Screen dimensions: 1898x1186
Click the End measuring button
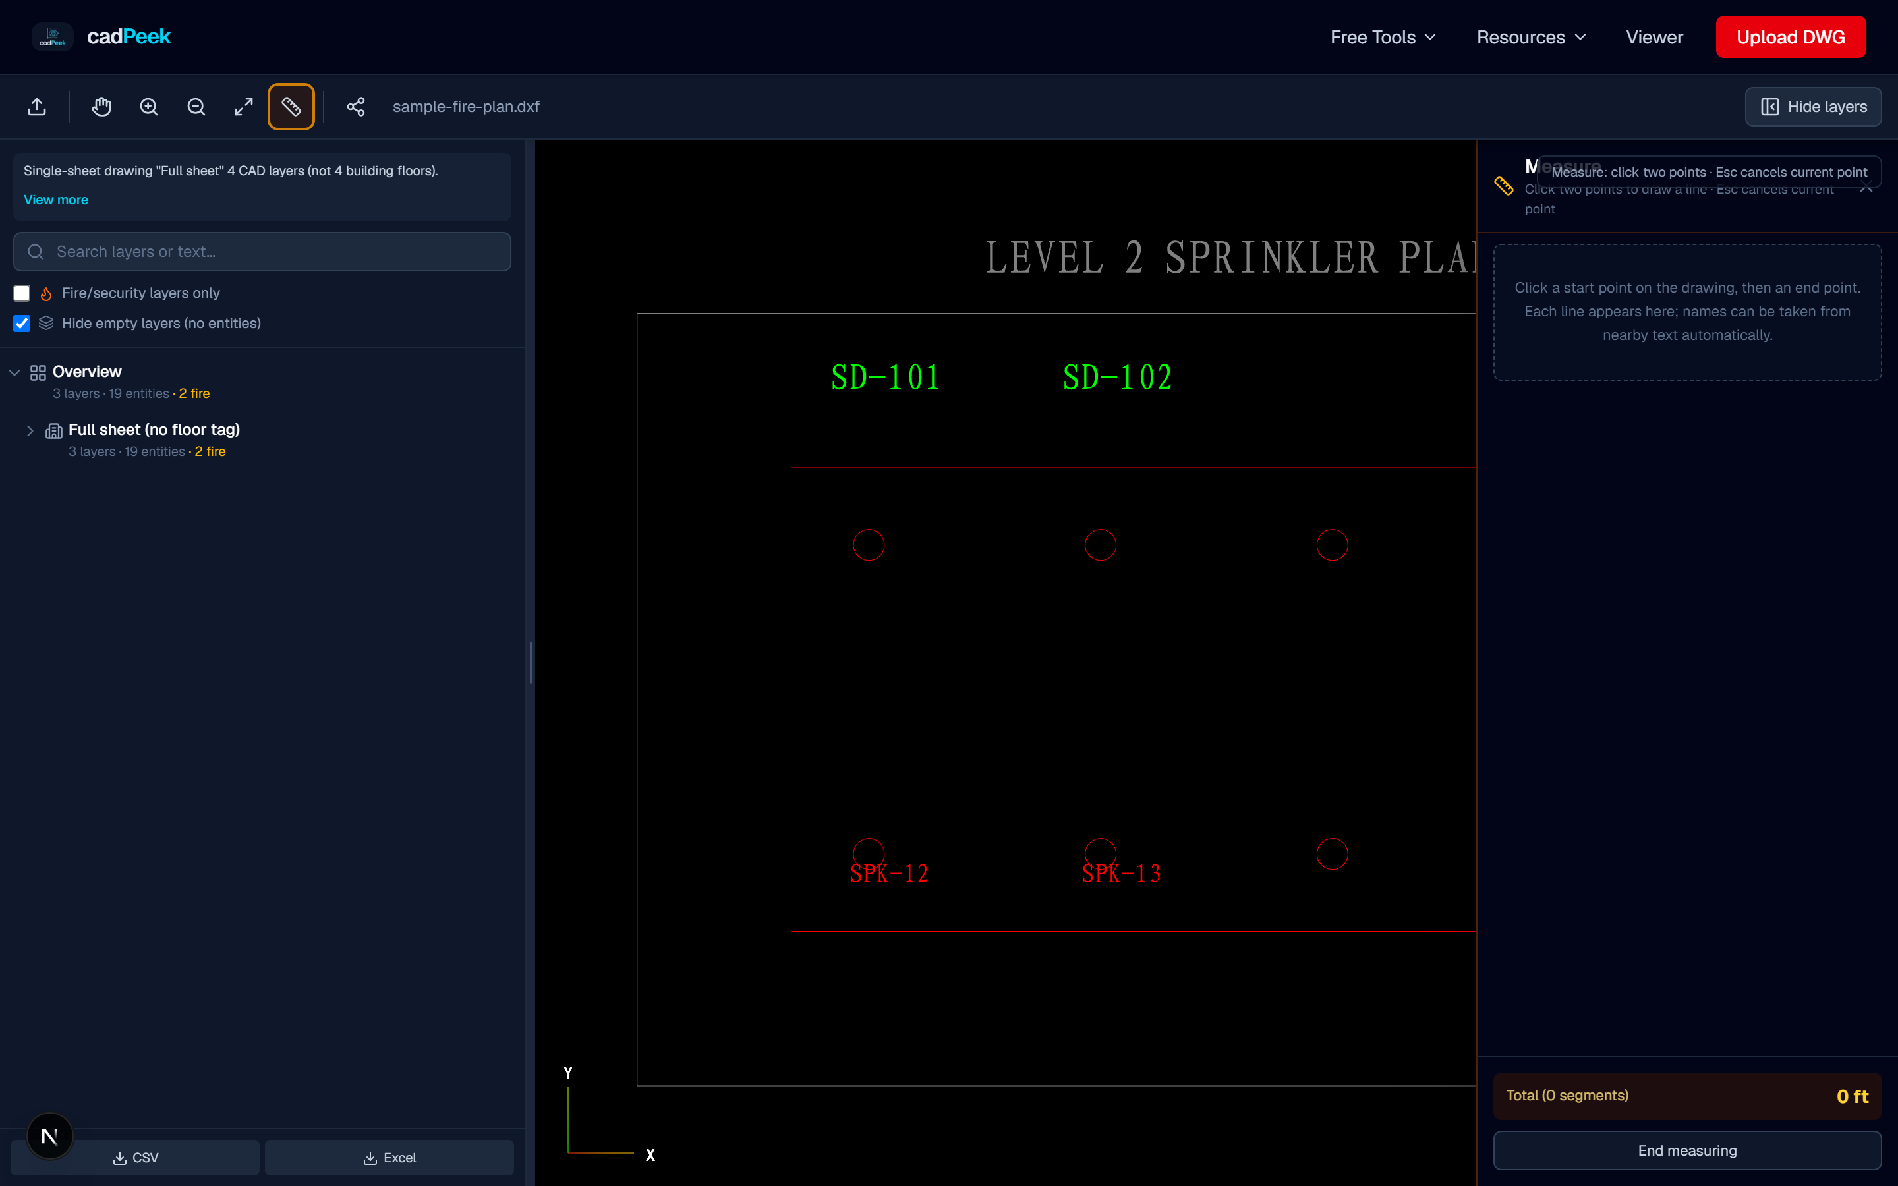point(1687,1150)
